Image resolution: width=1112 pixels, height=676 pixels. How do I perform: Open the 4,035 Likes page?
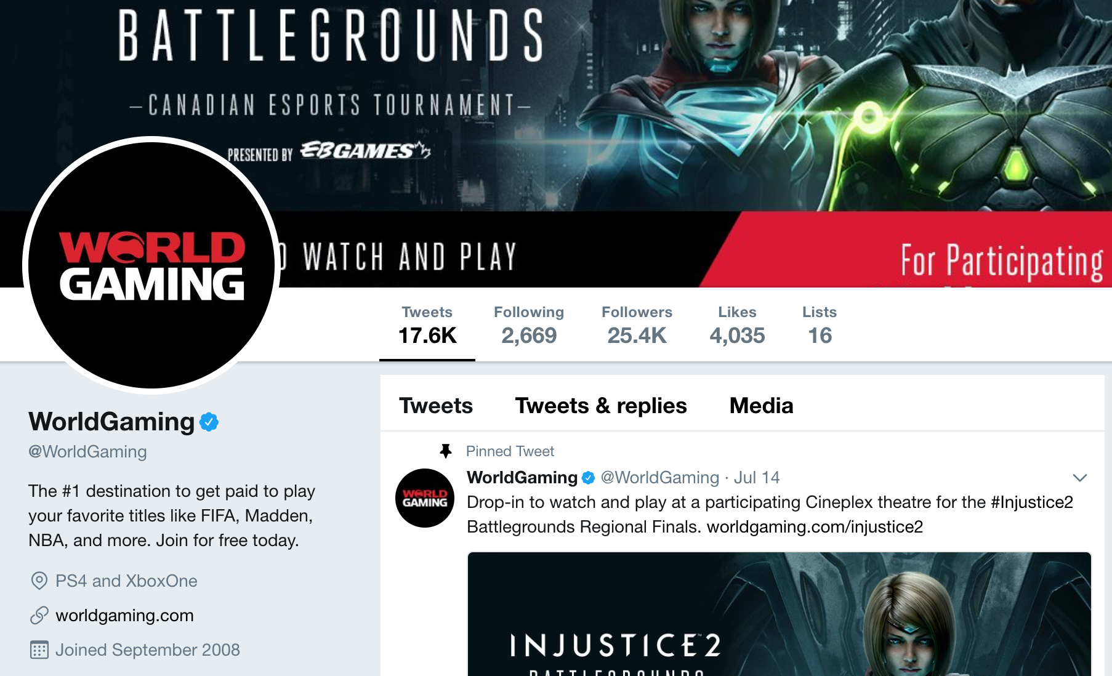point(737,326)
